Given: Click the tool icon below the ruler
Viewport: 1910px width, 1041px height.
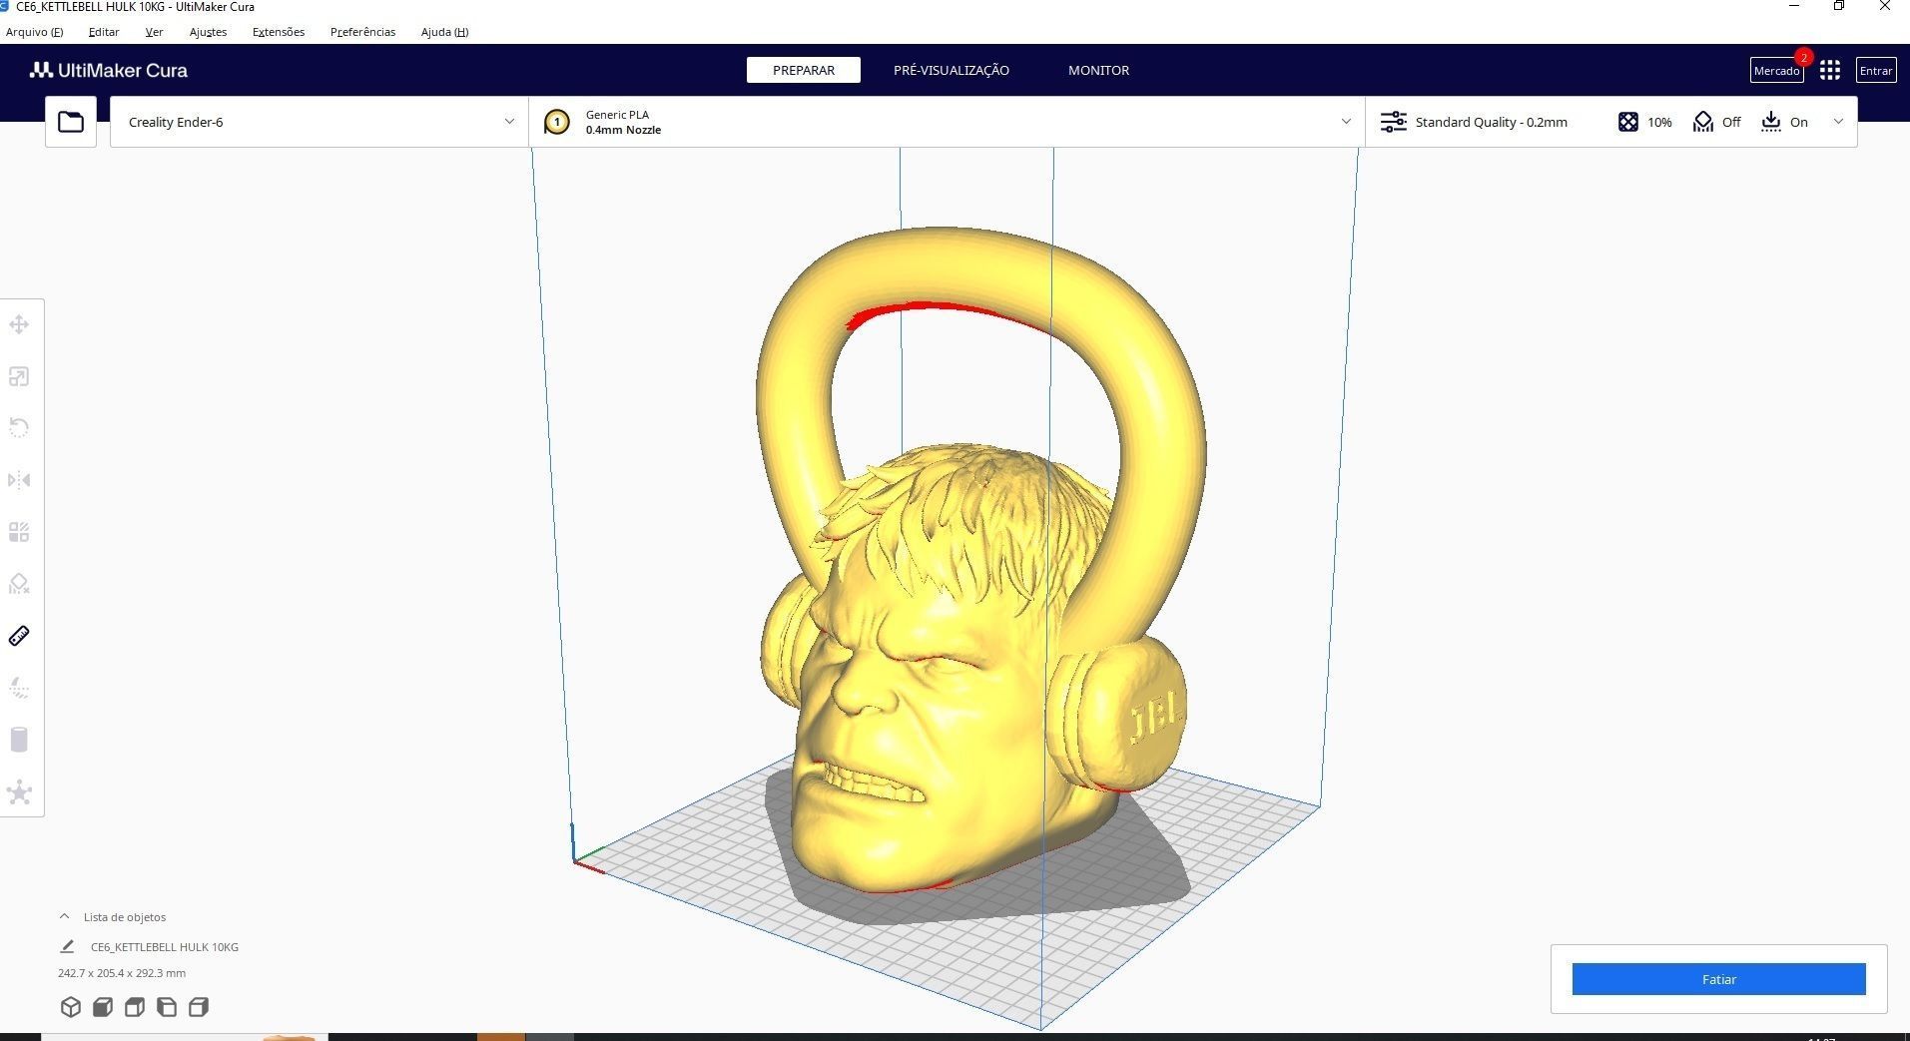Looking at the screenshot, I should (x=19, y=688).
